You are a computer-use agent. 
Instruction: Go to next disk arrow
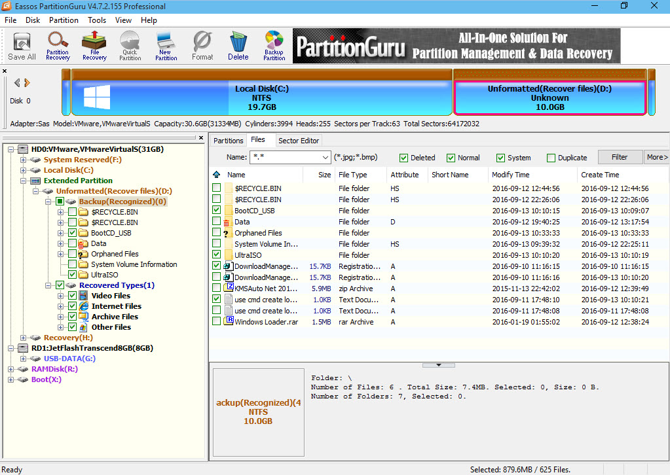tap(27, 83)
